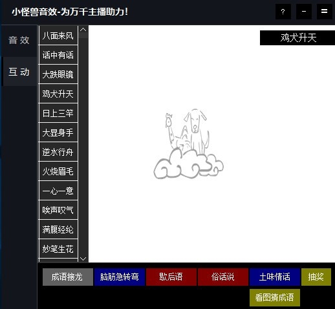The height and width of the screenshot is (309, 335).
Task: Click the scroll up arrow of idiom list
Action: tap(83, 30)
